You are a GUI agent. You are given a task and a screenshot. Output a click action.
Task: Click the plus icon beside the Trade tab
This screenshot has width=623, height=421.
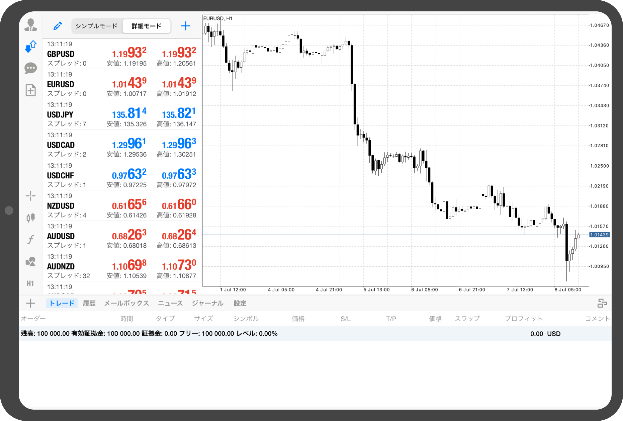[x=30, y=303]
